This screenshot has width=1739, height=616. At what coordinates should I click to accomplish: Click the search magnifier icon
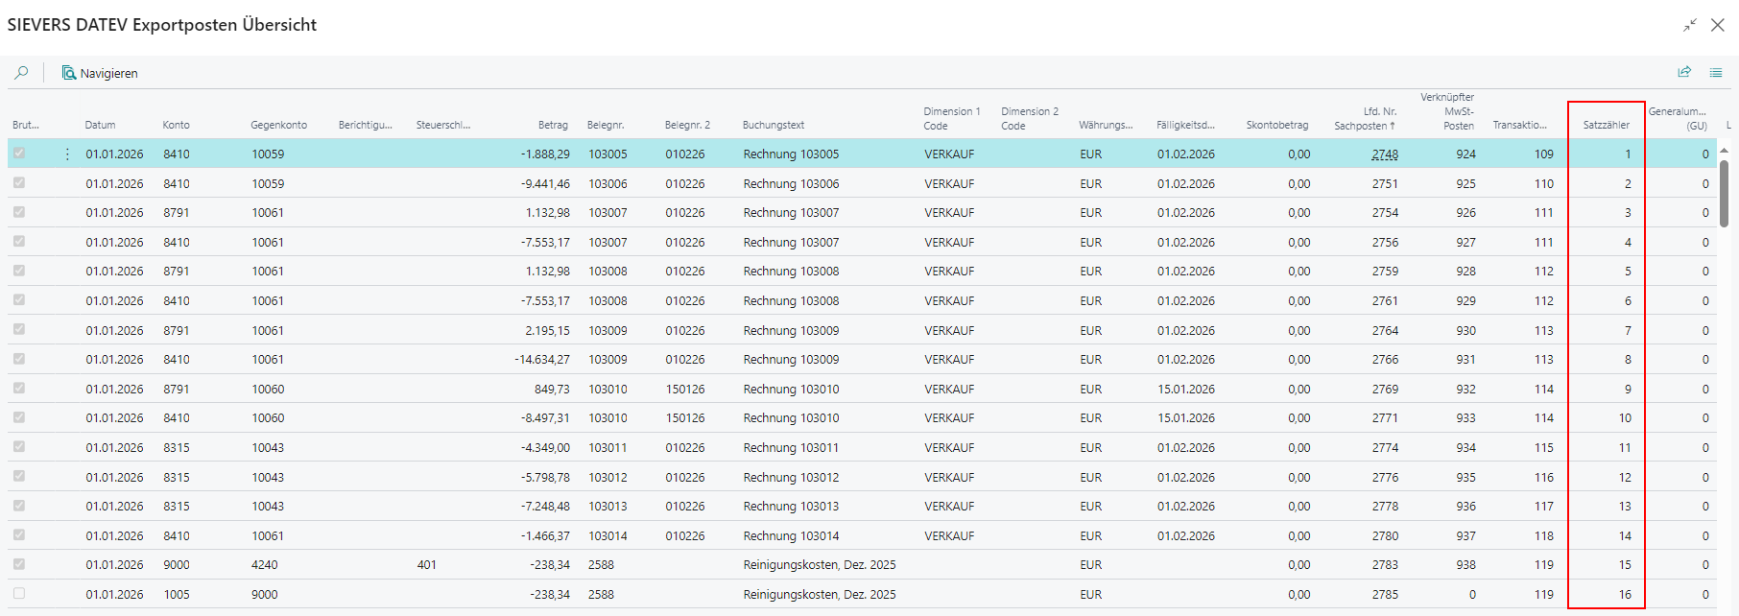pyautogui.click(x=21, y=73)
